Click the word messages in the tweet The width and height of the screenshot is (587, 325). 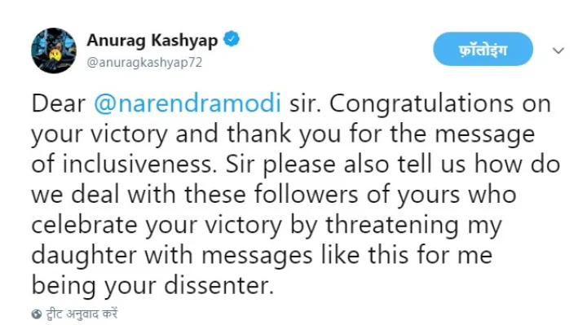point(257,257)
